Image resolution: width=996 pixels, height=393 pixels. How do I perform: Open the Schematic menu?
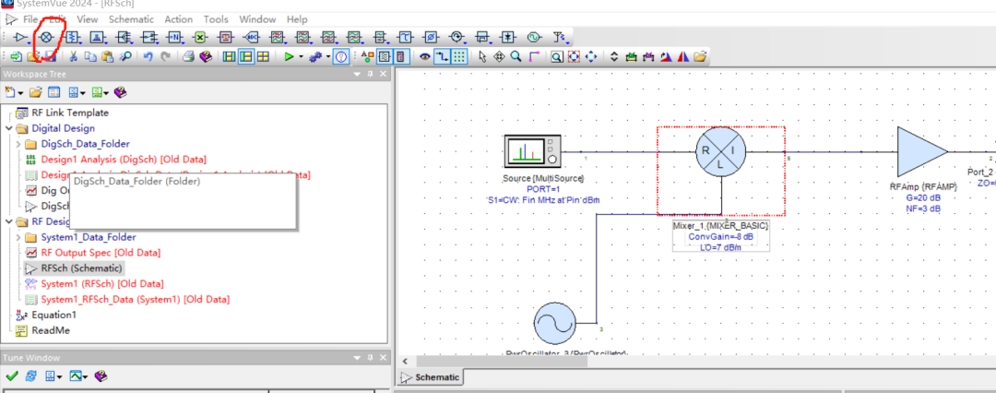click(131, 19)
